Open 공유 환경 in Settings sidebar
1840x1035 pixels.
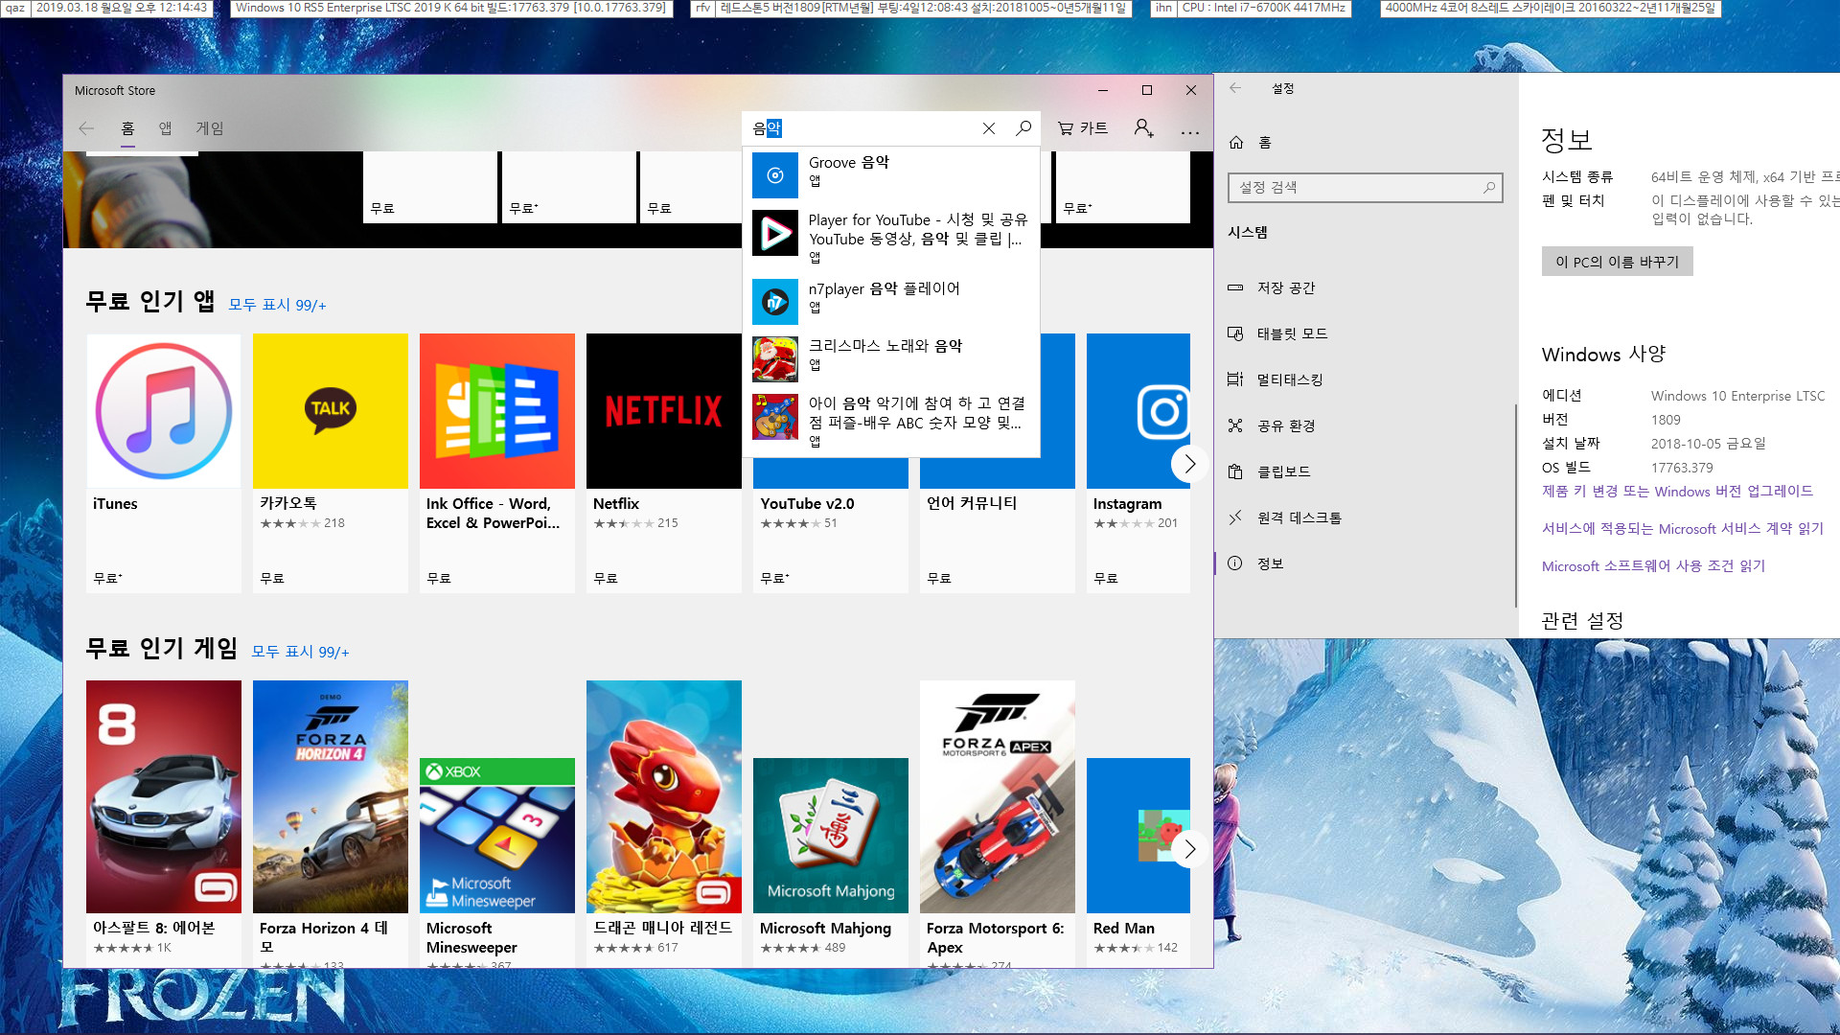point(1365,425)
